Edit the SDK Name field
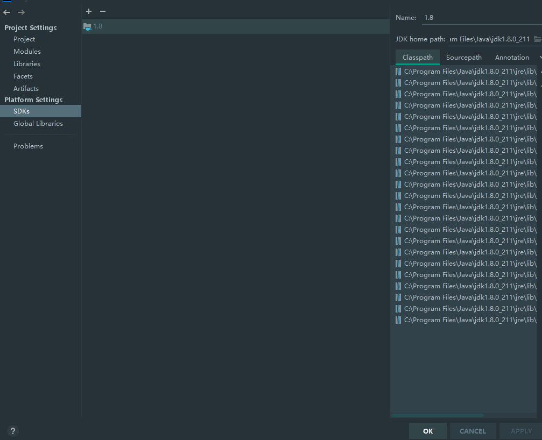Screen dimensions: 542x440 point(482,18)
